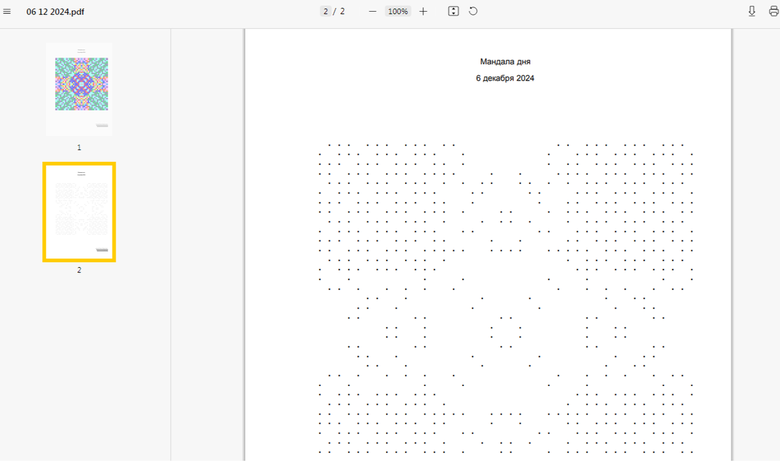Click page label '1' under the thumbnail
This screenshot has height=462, width=780.
79,148
